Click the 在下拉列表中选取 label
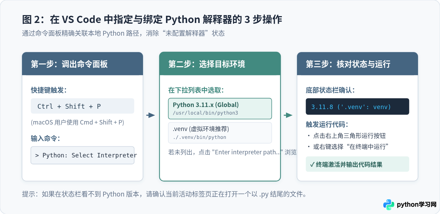 196,90
